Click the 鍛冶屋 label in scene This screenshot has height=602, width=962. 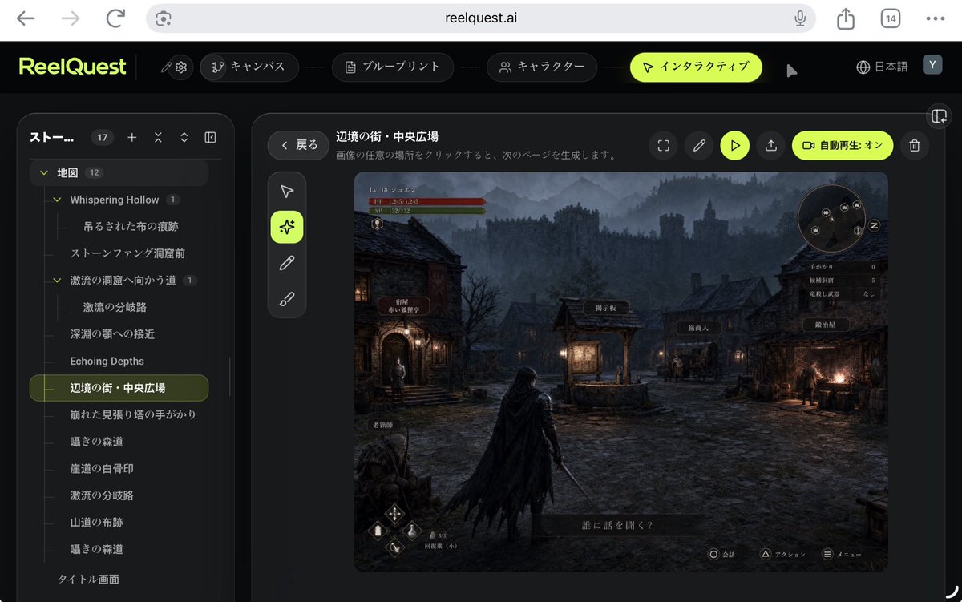pyautogui.click(x=826, y=325)
